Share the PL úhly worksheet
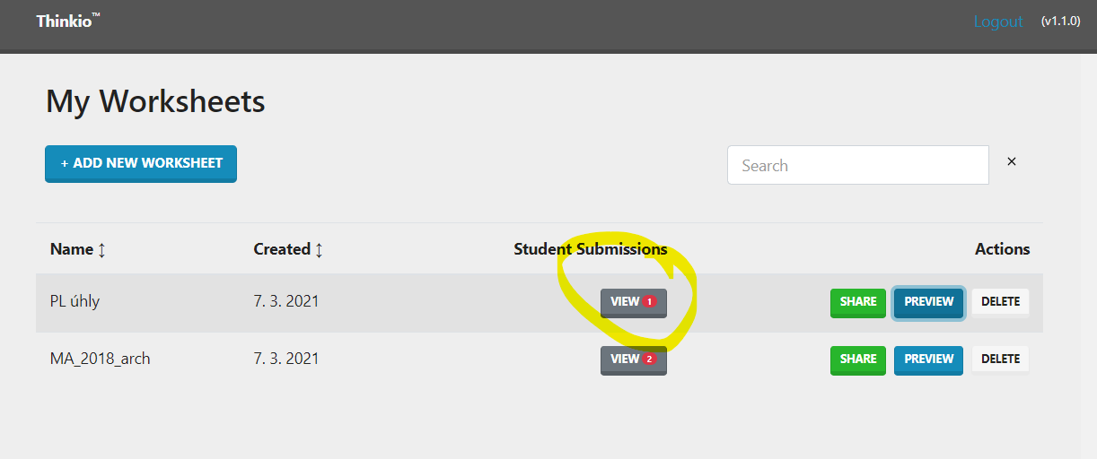This screenshot has height=459, width=1097. [x=858, y=302]
